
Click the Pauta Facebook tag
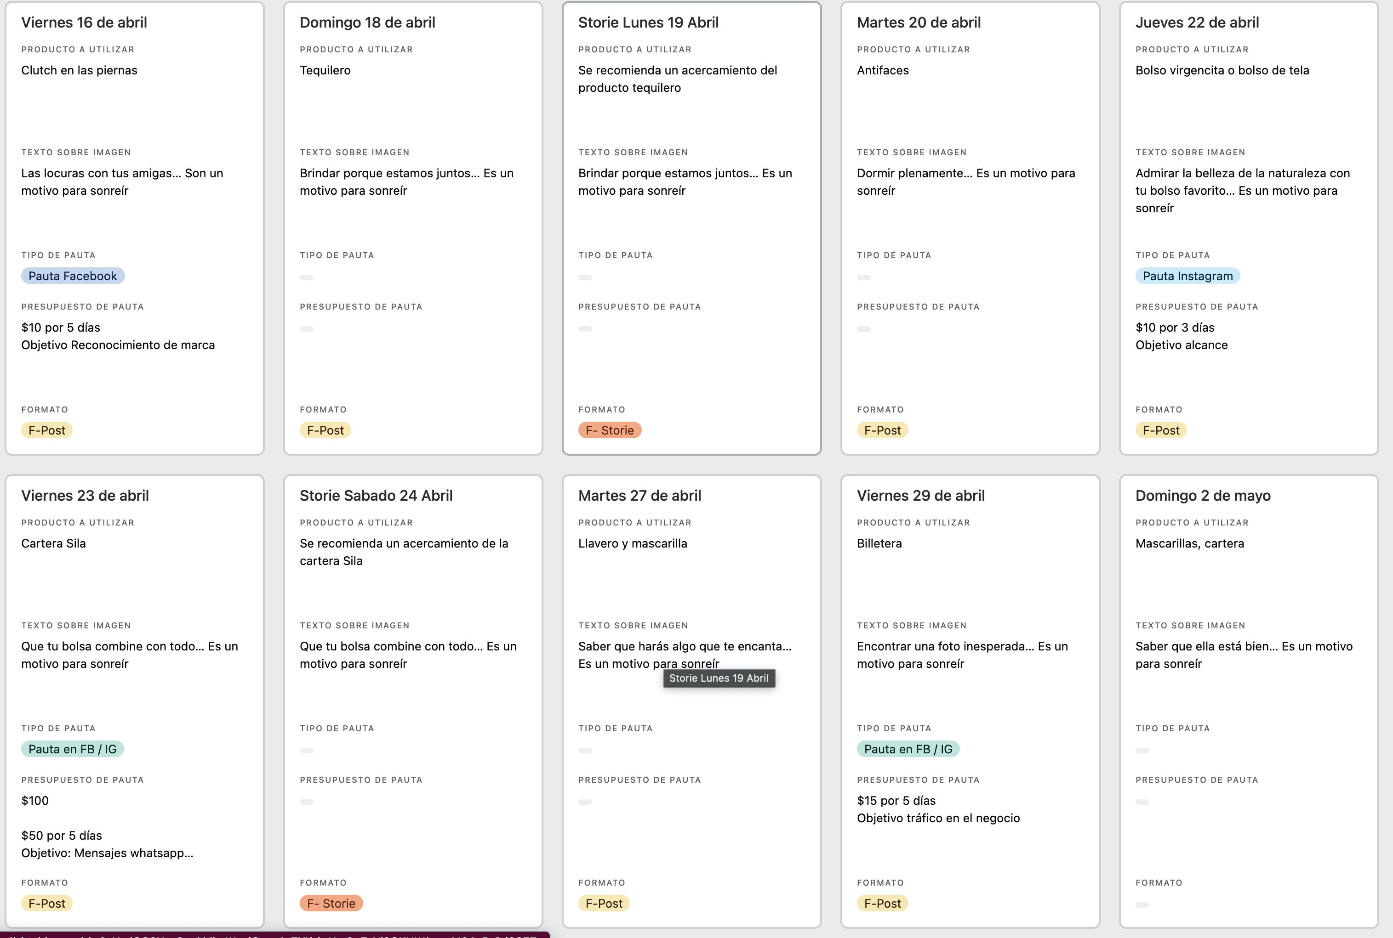(x=73, y=276)
